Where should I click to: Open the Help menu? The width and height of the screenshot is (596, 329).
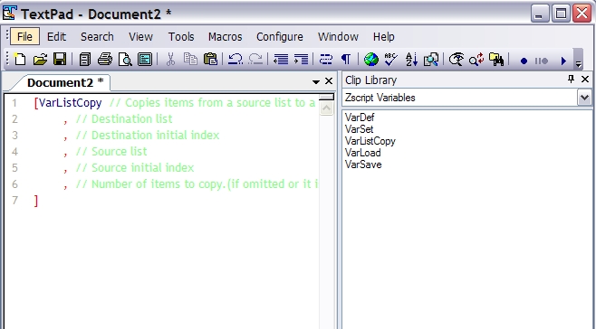tap(383, 37)
